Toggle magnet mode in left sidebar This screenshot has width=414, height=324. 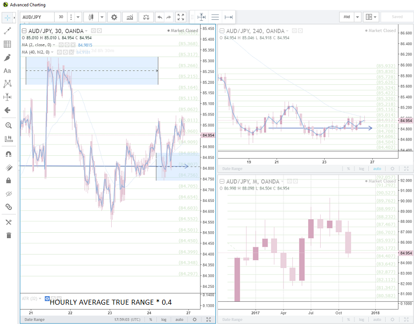(x=8, y=154)
